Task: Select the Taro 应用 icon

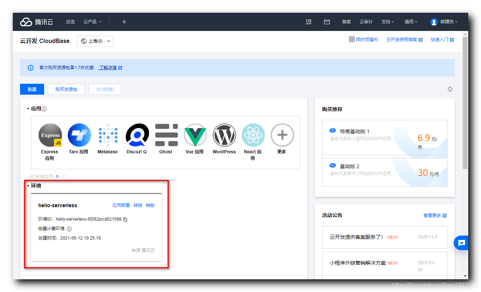Action: [x=79, y=135]
